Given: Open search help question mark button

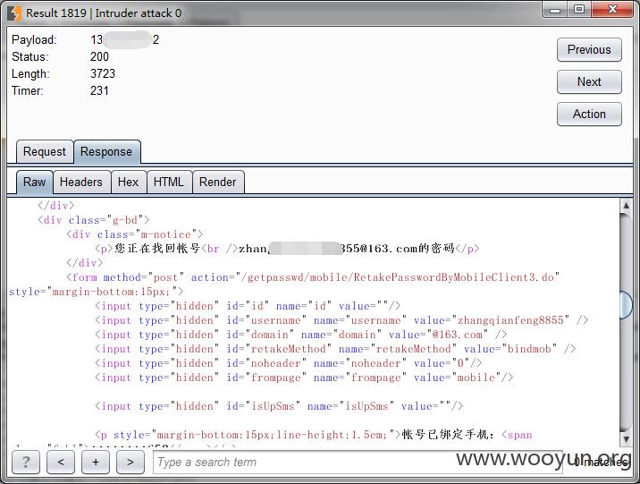Looking at the screenshot, I should pyautogui.click(x=26, y=462).
